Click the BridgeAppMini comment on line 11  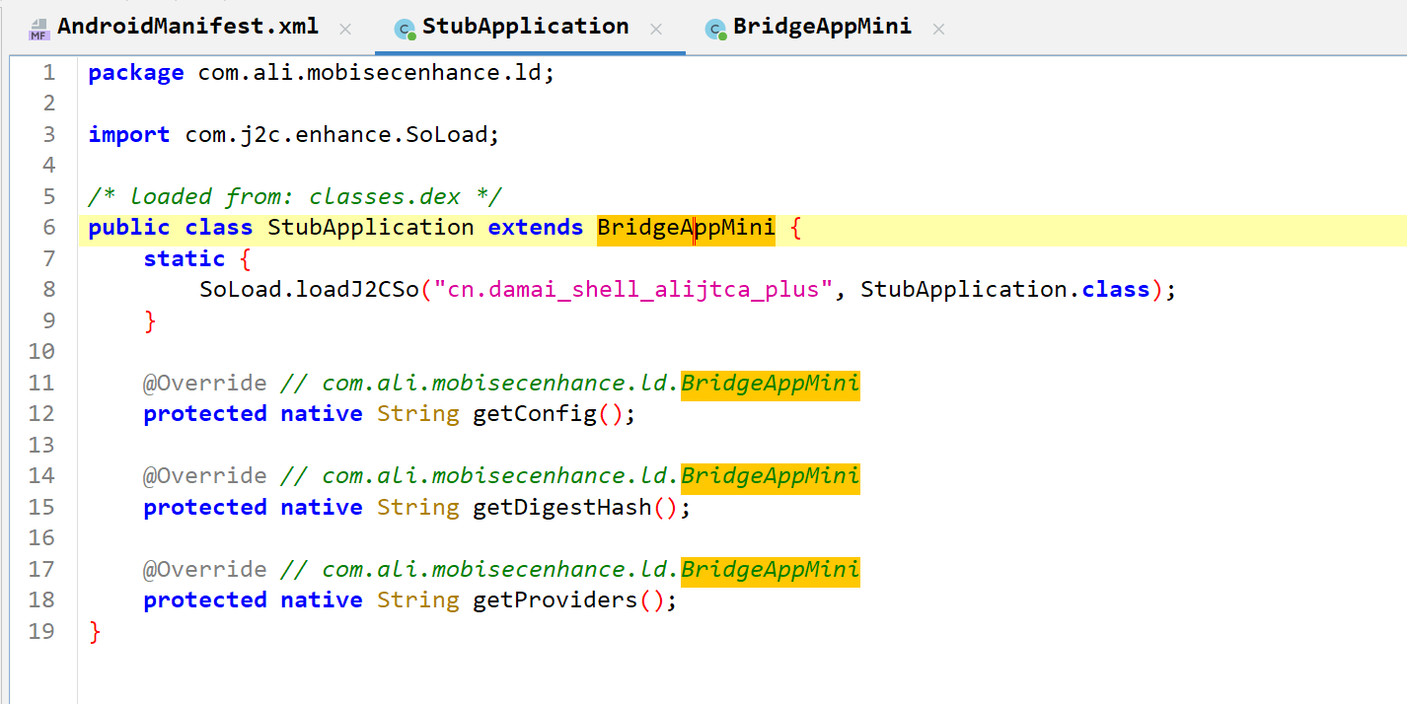pyautogui.click(x=770, y=384)
